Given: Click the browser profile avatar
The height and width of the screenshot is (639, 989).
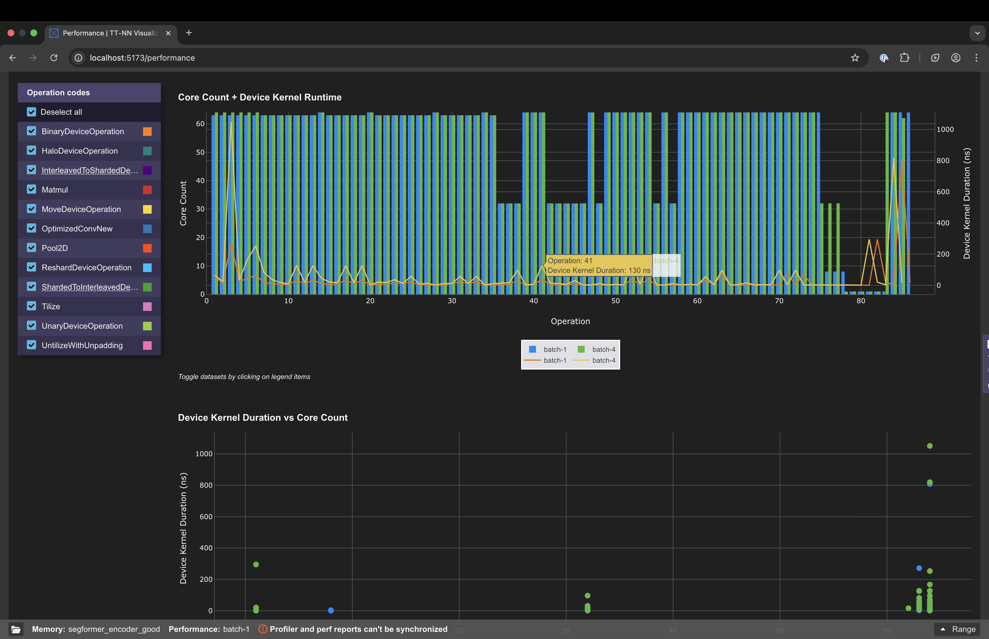Looking at the screenshot, I should click(956, 58).
